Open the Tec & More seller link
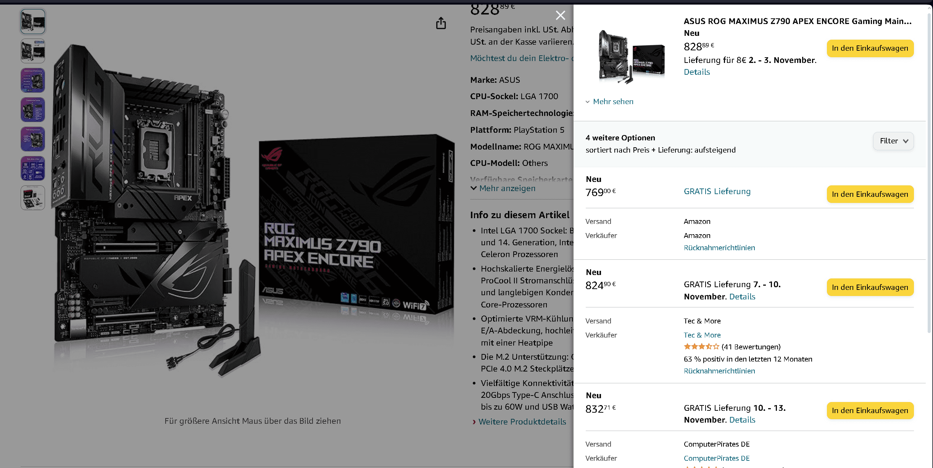 click(702, 335)
